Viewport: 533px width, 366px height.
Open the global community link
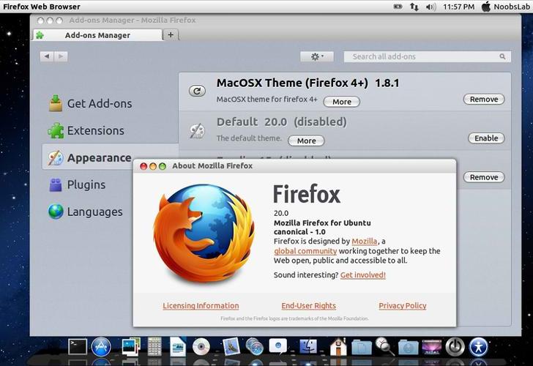pos(305,251)
